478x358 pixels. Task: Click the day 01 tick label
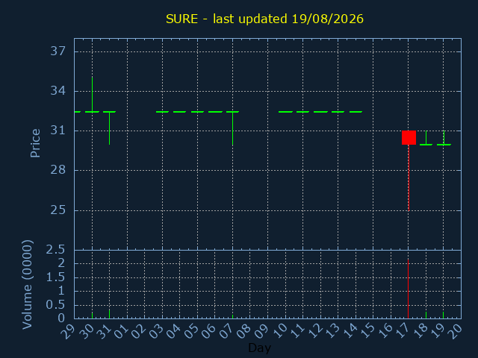(122, 331)
